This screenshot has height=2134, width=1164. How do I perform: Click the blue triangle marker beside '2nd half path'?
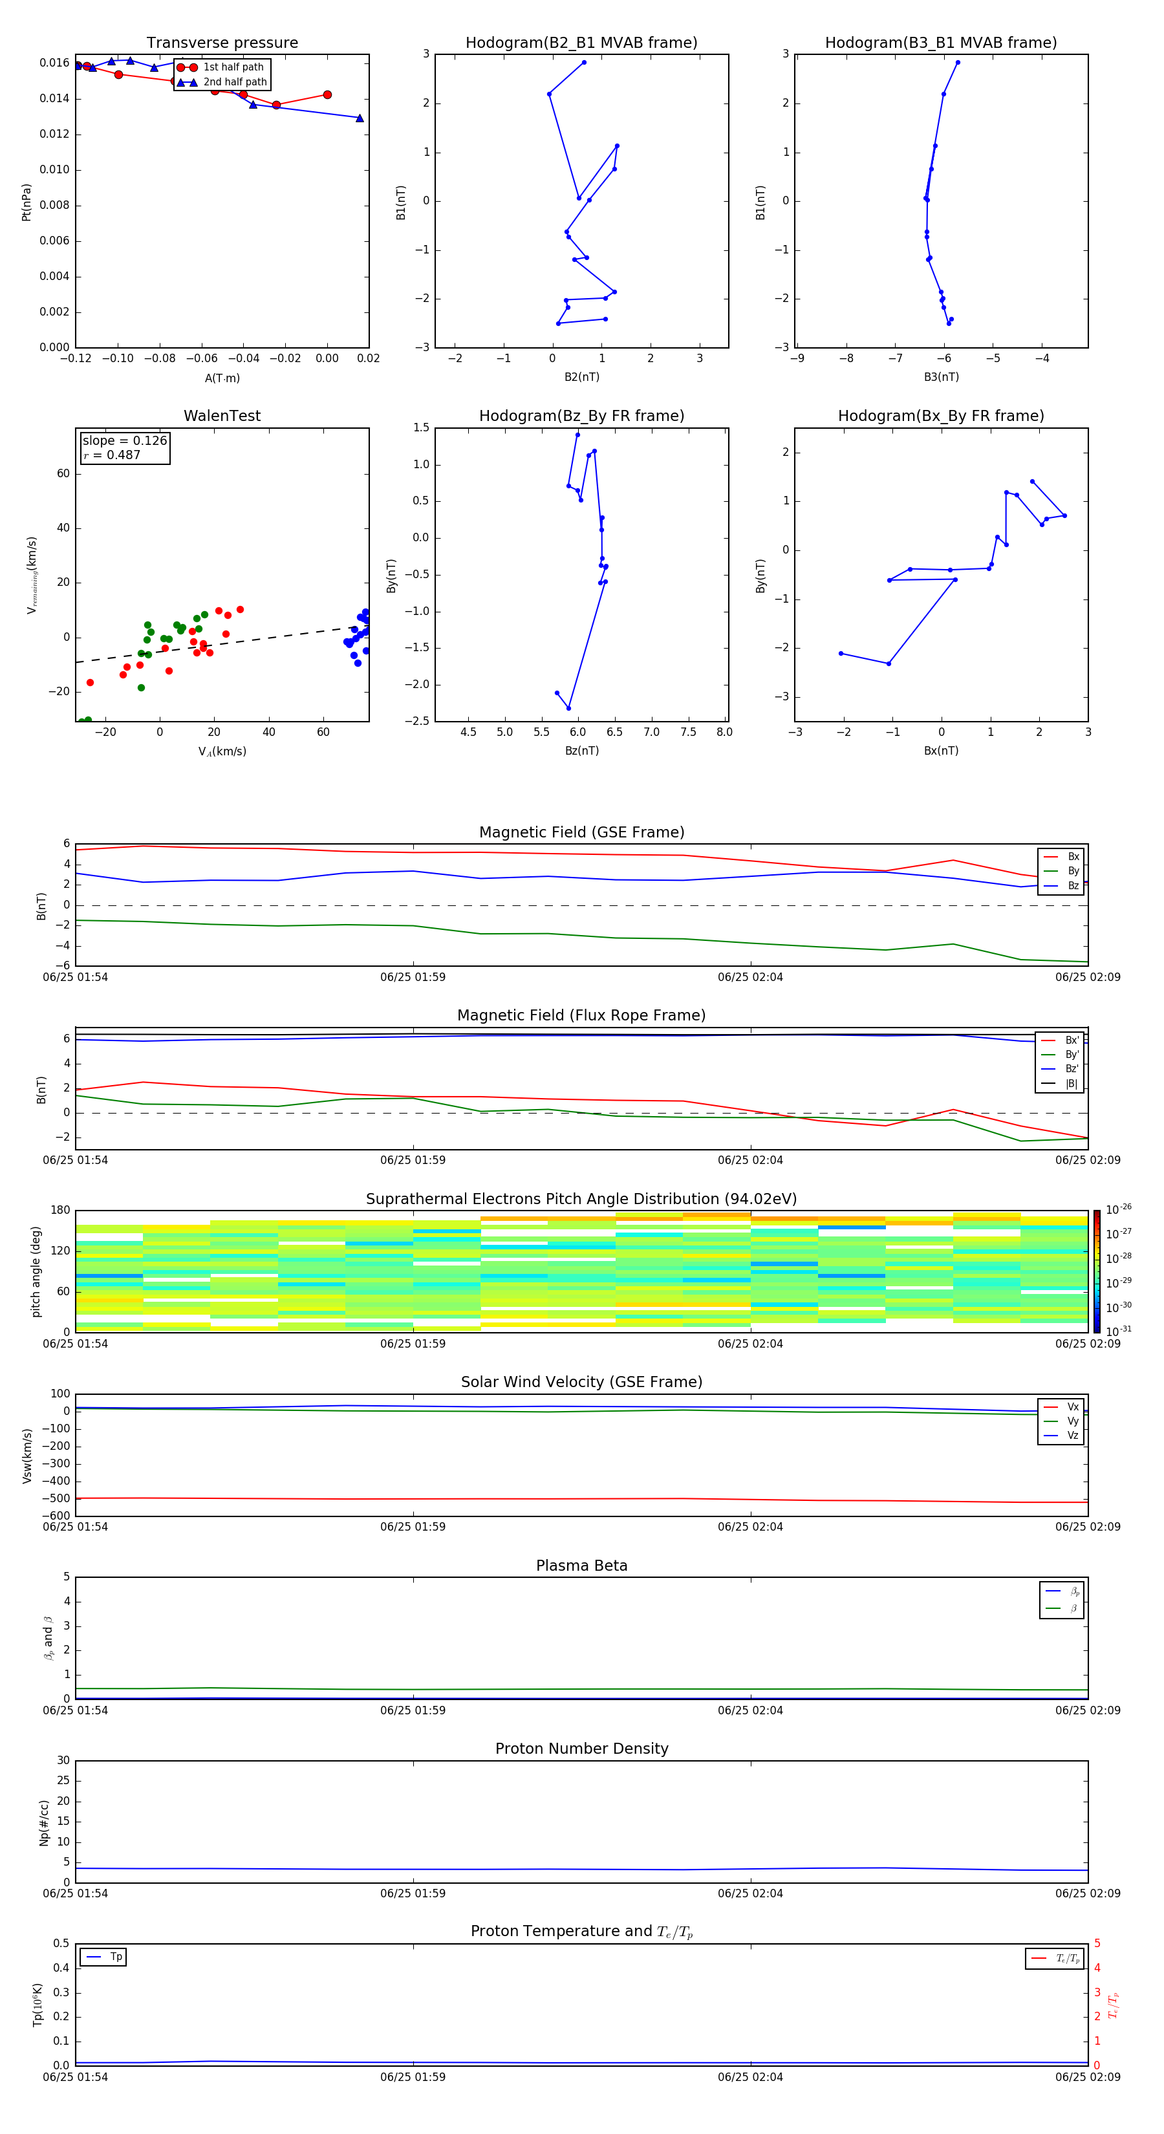(x=188, y=83)
